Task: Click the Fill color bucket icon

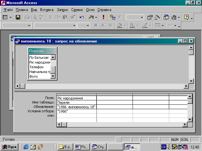Action: [x=120, y=25]
